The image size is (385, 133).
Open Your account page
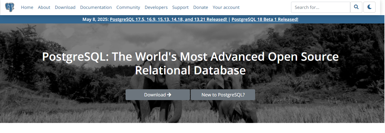coord(226,7)
